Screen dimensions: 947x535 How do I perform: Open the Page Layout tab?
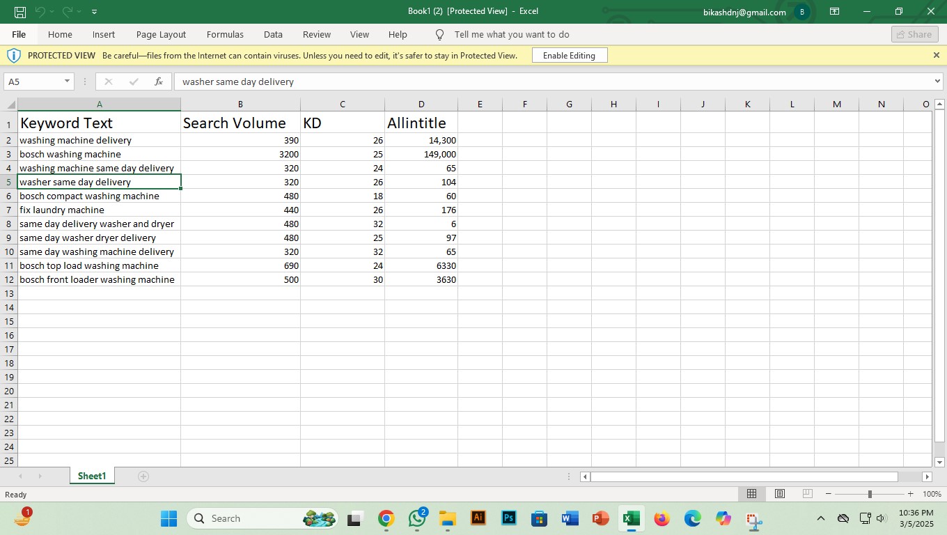tap(161, 35)
